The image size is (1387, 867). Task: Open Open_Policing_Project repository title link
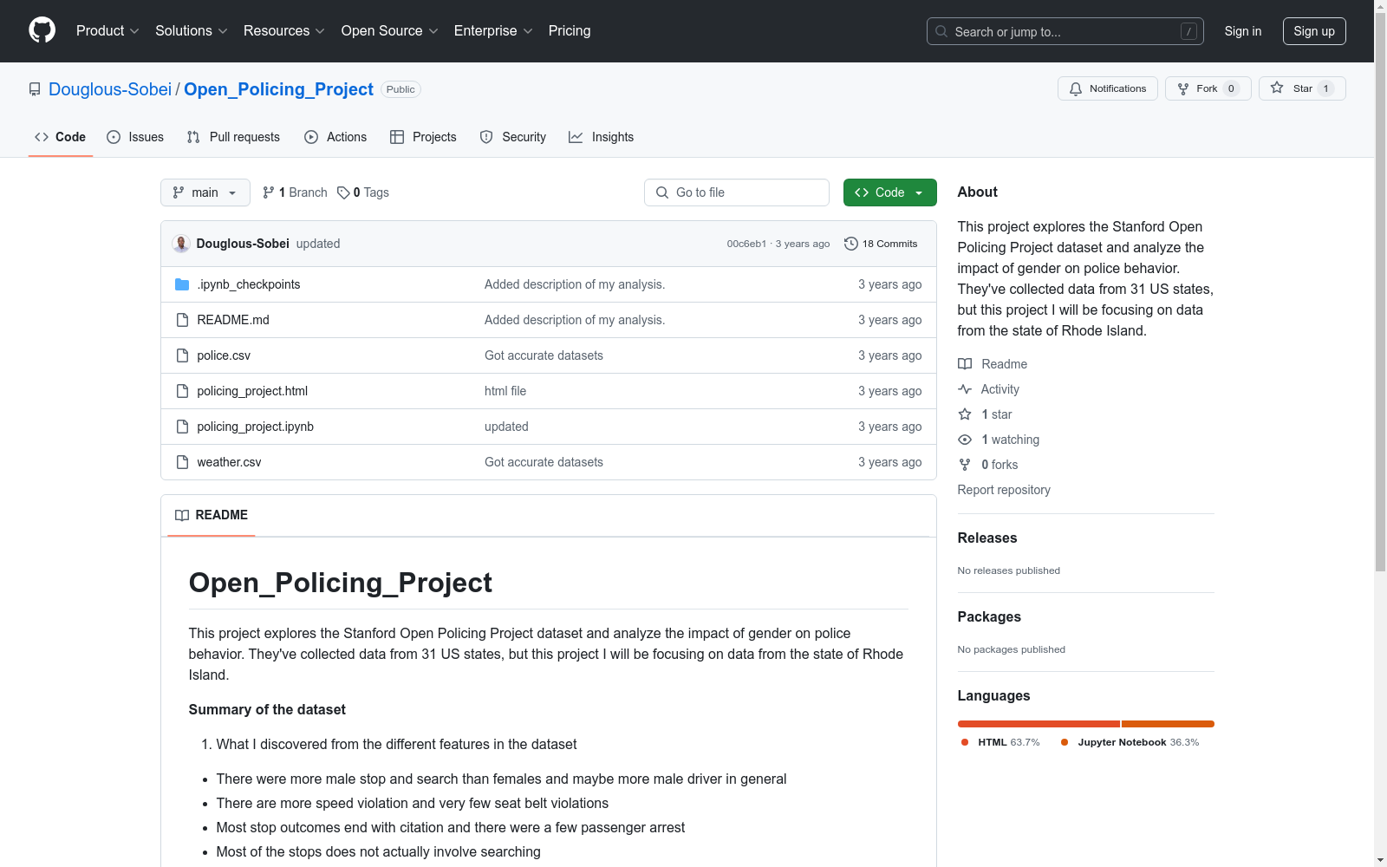point(278,89)
